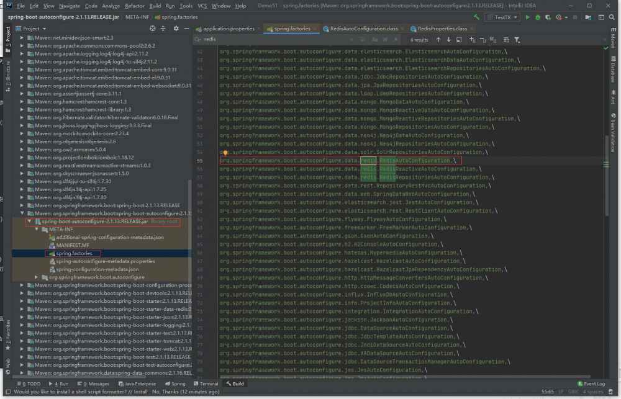Viewport: 621px width, 399px height.
Task: Open the TestTX run configuration dropdown
Action: coord(502,17)
